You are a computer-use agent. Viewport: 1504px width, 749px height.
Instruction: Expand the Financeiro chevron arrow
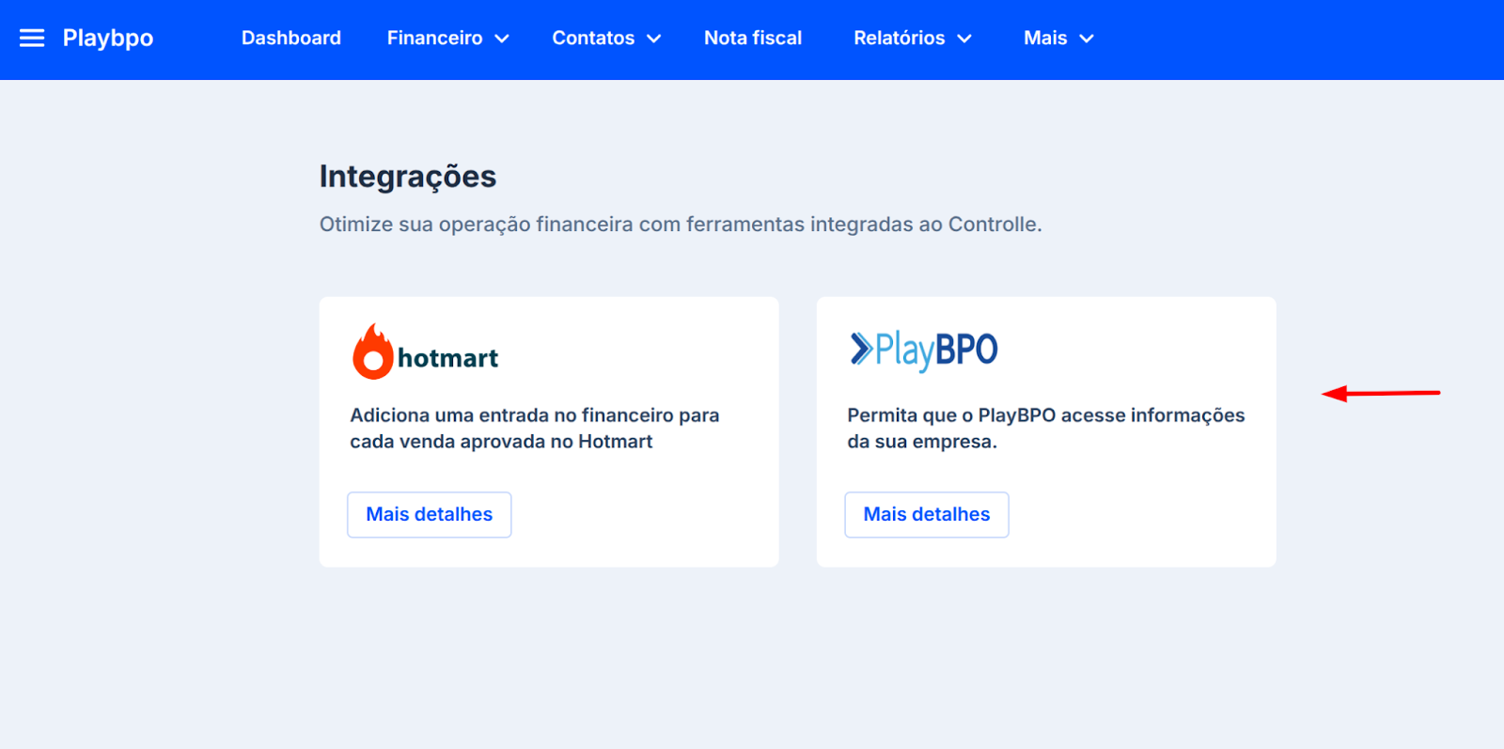click(502, 39)
